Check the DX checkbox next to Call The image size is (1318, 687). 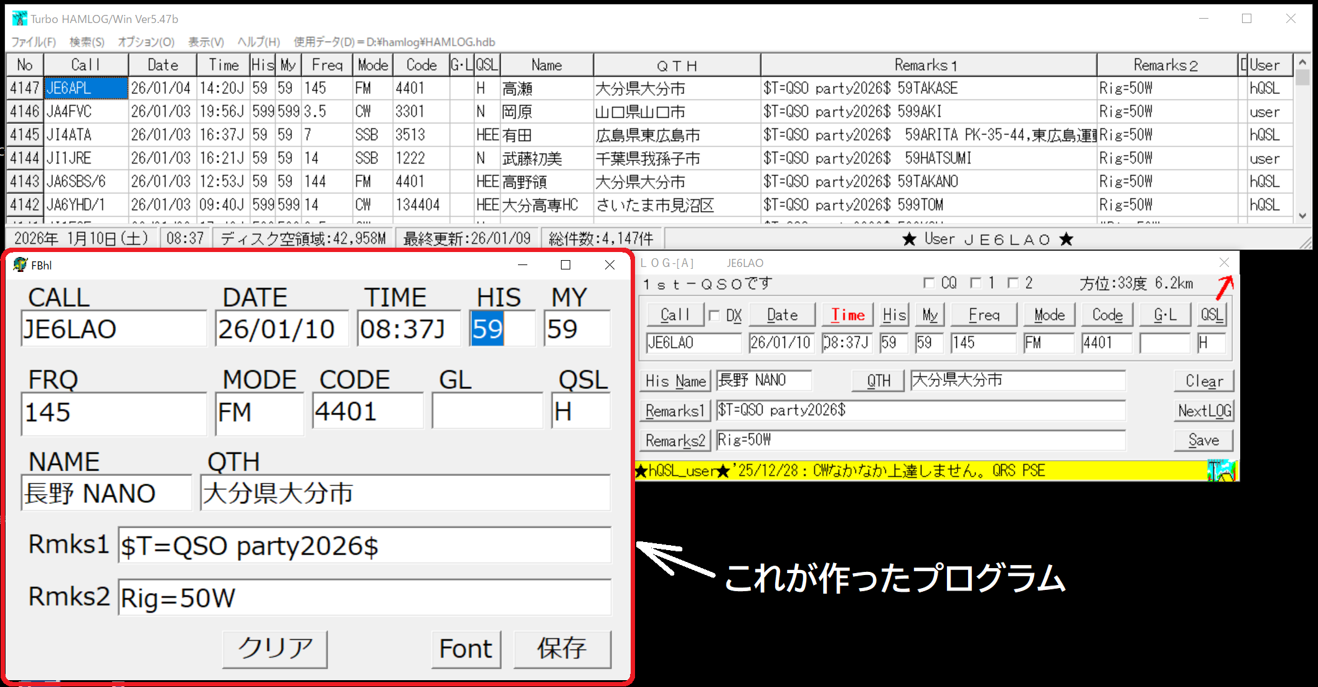tap(714, 315)
